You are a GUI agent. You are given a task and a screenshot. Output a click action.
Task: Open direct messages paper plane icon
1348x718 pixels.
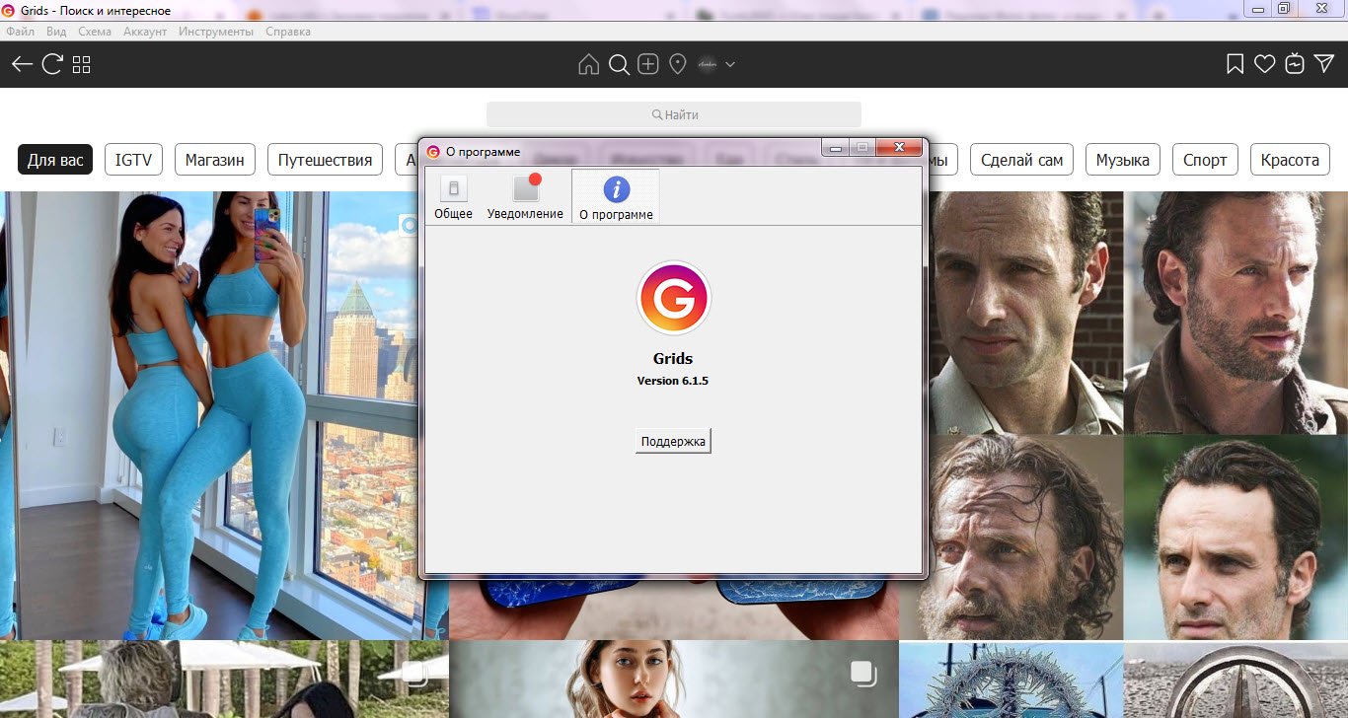(1323, 64)
